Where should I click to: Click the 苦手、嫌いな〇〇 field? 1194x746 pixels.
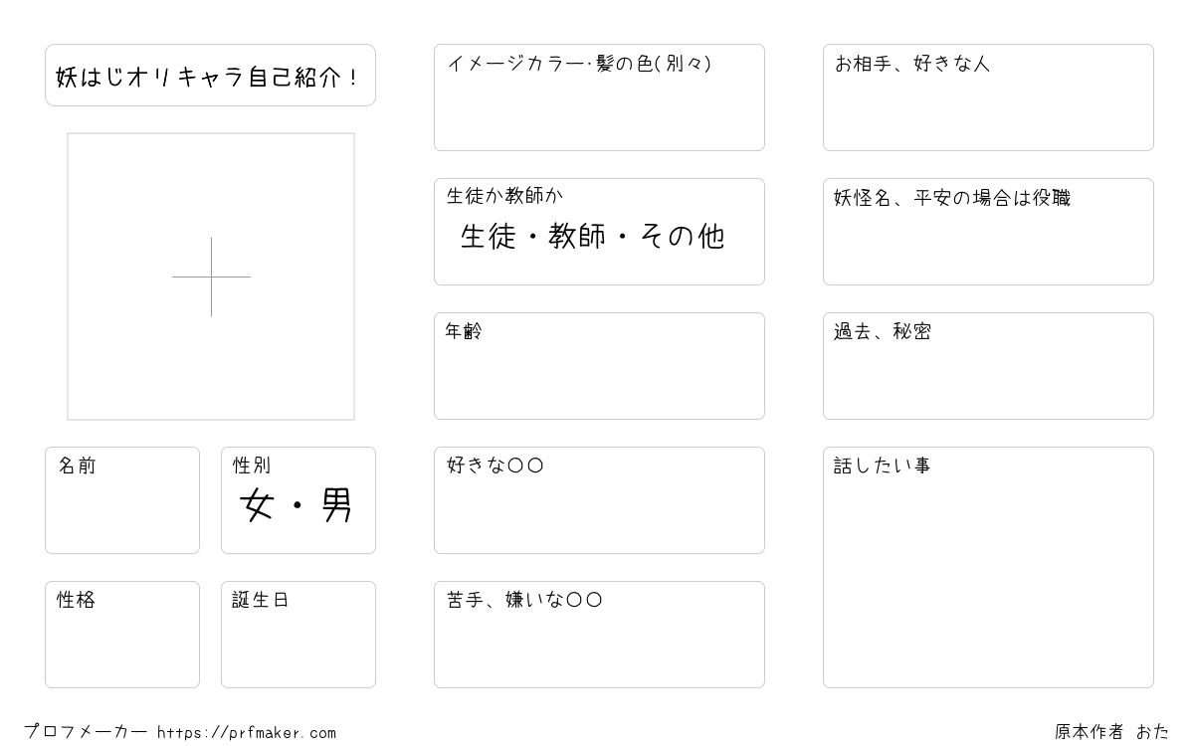pos(599,635)
